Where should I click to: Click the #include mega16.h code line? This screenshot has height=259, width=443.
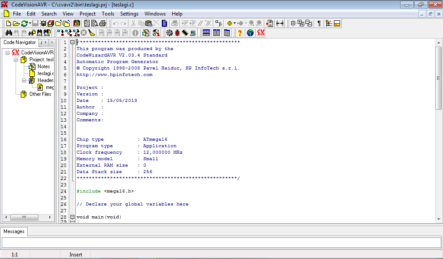tap(105, 191)
